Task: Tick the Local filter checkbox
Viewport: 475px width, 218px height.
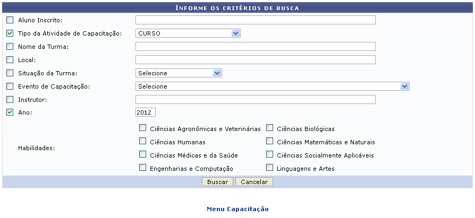Action: 10,60
